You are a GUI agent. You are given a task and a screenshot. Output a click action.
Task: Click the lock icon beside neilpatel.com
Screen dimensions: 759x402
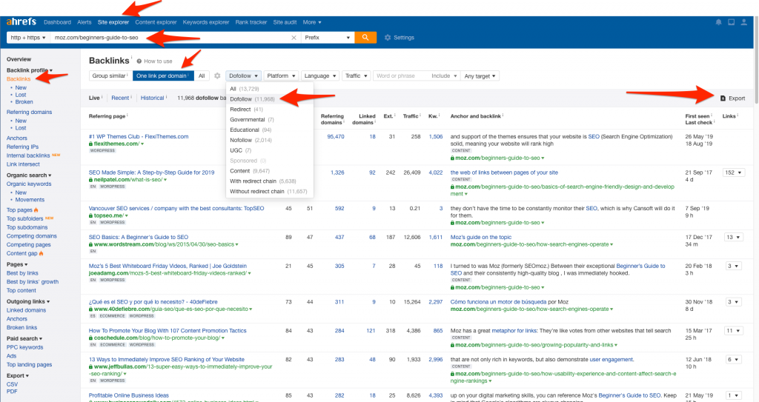[x=90, y=179]
